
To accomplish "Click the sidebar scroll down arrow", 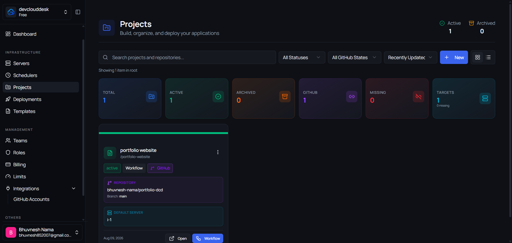I will pos(83,220).
